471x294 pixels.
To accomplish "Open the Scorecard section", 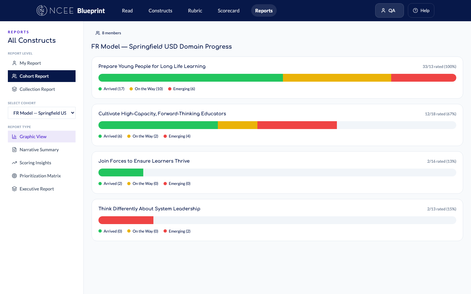I will [228, 10].
